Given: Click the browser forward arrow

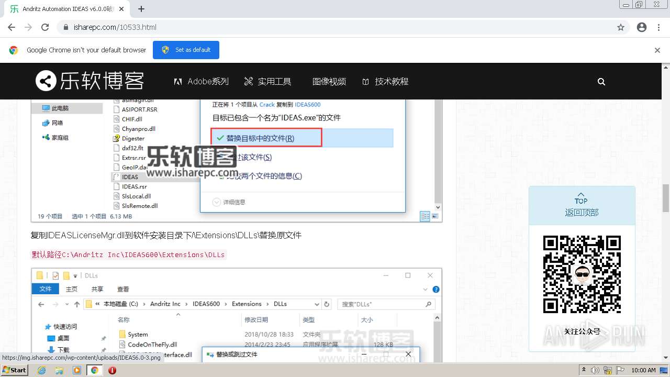Looking at the screenshot, I should point(28,27).
